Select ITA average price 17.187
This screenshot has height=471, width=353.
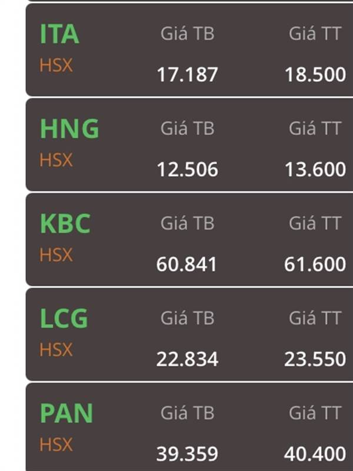click(187, 75)
